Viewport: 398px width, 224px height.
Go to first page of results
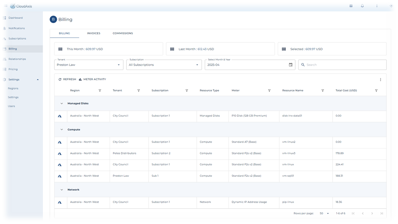(x=353, y=214)
